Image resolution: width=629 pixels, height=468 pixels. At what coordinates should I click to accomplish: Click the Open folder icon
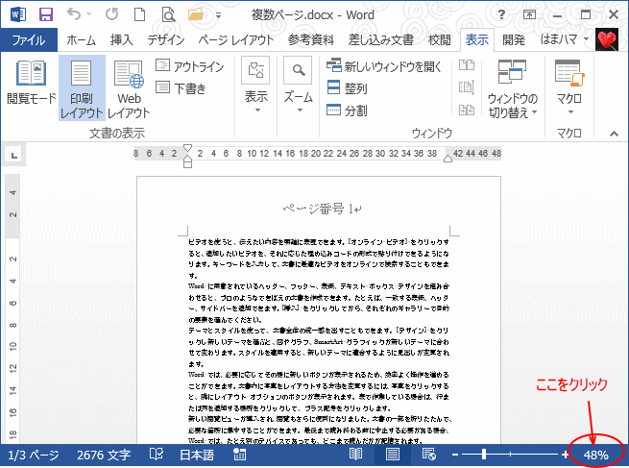pos(196,14)
